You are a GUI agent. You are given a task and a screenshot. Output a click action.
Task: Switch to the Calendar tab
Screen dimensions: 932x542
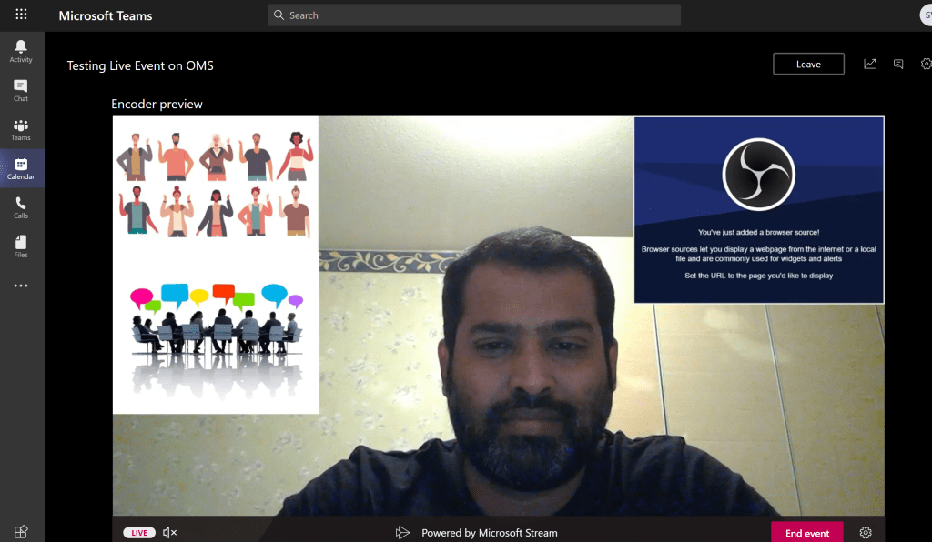click(x=21, y=168)
